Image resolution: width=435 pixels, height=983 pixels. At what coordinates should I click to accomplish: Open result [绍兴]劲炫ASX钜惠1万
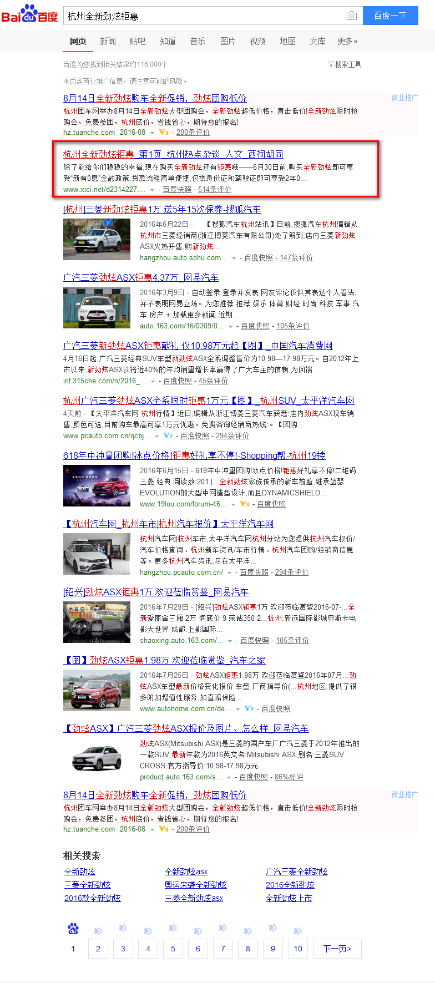156,592
